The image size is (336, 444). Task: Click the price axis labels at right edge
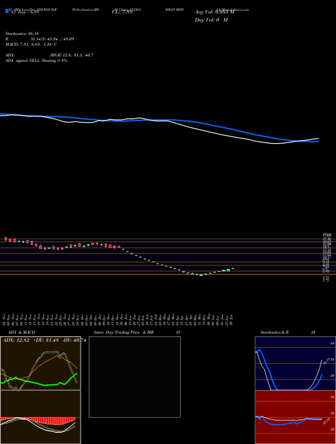tap(327, 257)
